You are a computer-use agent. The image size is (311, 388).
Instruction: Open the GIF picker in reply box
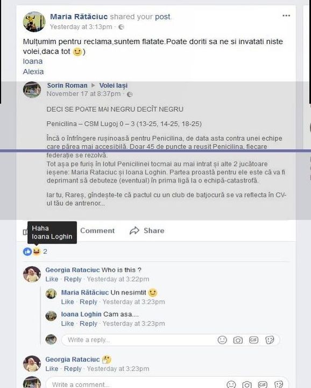253,339
